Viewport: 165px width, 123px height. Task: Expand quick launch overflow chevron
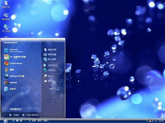25,121
